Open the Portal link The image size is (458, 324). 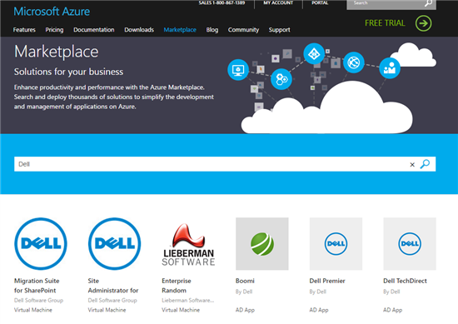click(320, 3)
